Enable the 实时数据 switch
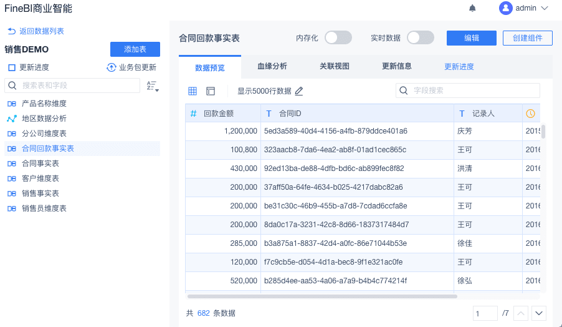The image size is (562, 327). [x=421, y=38]
